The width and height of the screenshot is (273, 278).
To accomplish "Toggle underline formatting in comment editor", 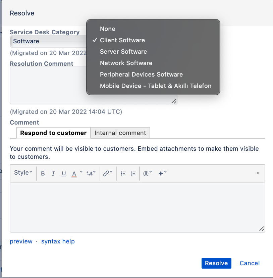I will coord(64,173).
